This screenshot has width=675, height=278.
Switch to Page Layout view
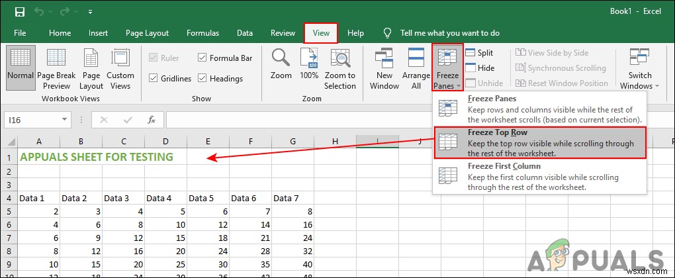point(91,69)
